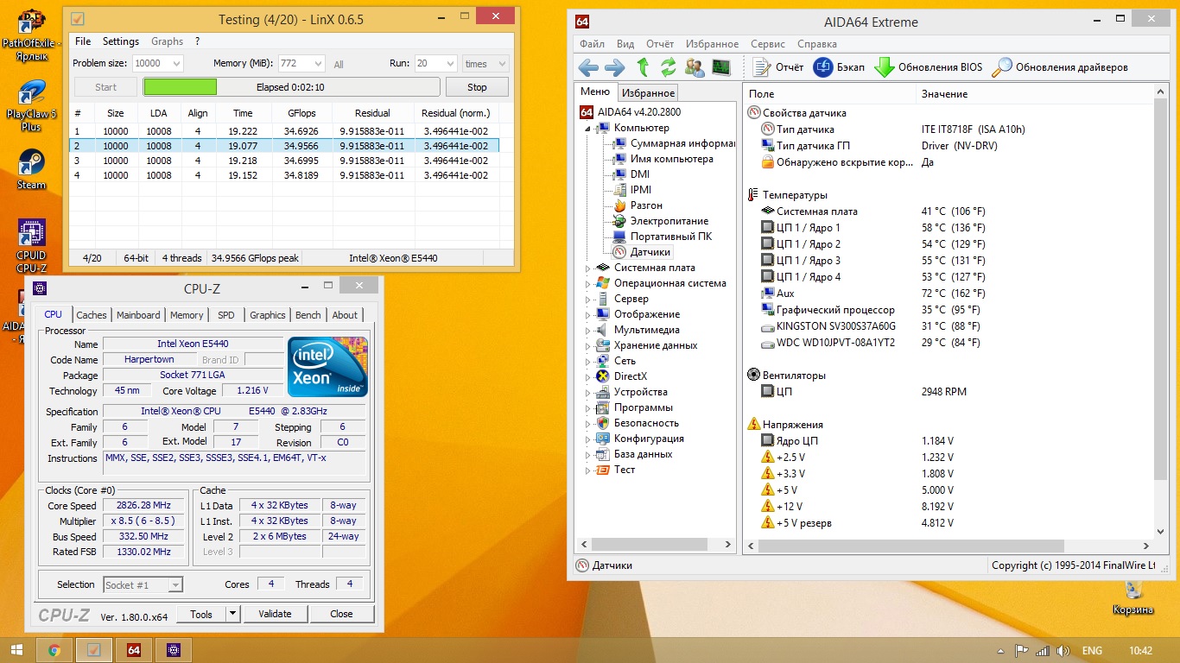The image size is (1180, 663).
Task: Open the CPU-Z Tools dropdown arrow
Action: 232,614
